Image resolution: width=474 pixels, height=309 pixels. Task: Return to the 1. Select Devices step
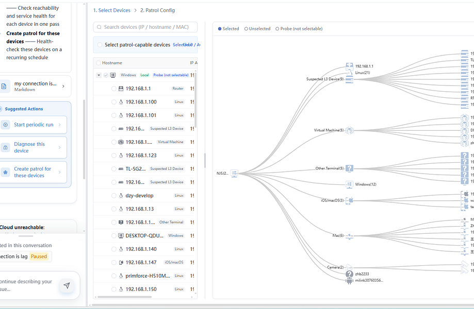pos(112,10)
